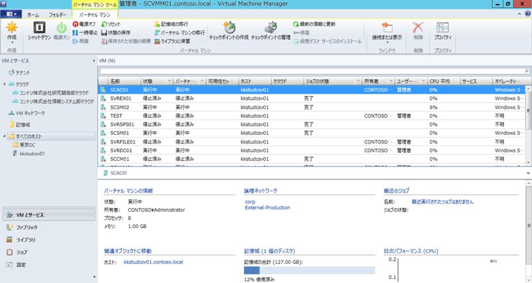532x283 pixels.
Task: Select the SCSM02 virtual machine row
Action: point(312,107)
